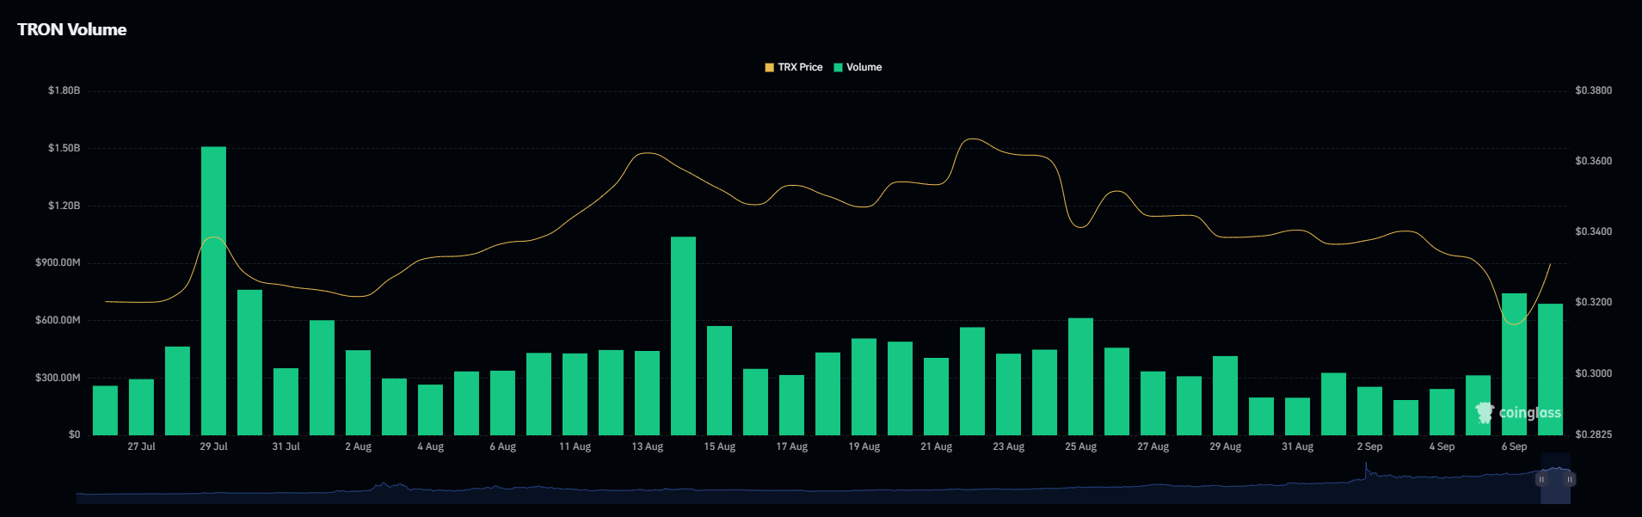Image resolution: width=1642 pixels, height=517 pixels.
Task: Click the yellow TRX Price legend swatch
Action: (769, 67)
